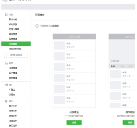This screenshot has width=137, height=128.
Task: Open 素材管理 in the sidebar
Action: [13, 78]
